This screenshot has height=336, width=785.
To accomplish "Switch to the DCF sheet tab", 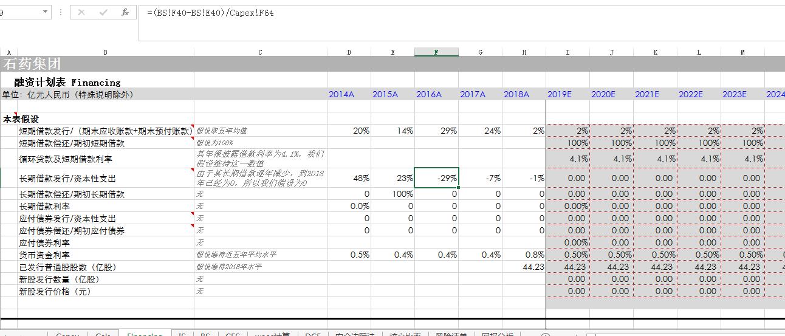I will 312,334.
